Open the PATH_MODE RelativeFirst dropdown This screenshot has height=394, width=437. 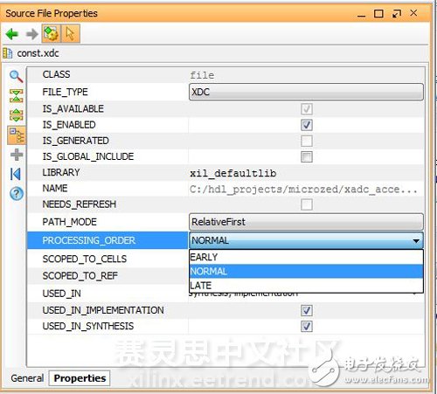point(306,222)
